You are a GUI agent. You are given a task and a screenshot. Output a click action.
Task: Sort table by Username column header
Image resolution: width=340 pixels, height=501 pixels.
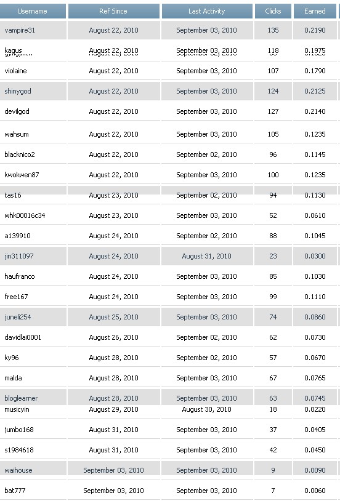coord(32,11)
